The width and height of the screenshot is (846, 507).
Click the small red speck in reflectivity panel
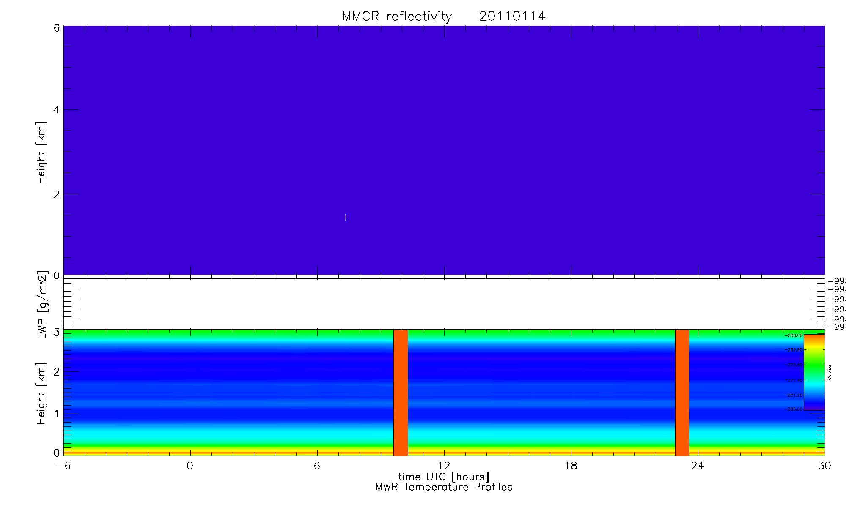[x=346, y=217]
